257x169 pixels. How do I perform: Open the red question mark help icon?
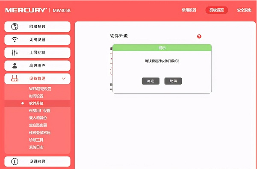tap(199, 36)
